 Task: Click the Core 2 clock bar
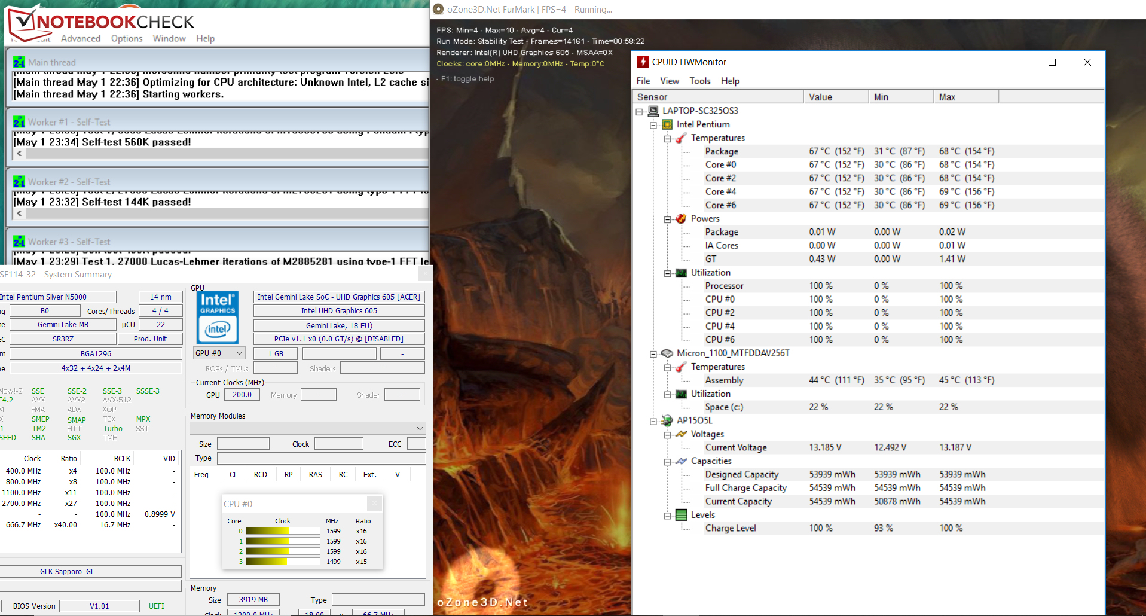[x=283, y=551]
